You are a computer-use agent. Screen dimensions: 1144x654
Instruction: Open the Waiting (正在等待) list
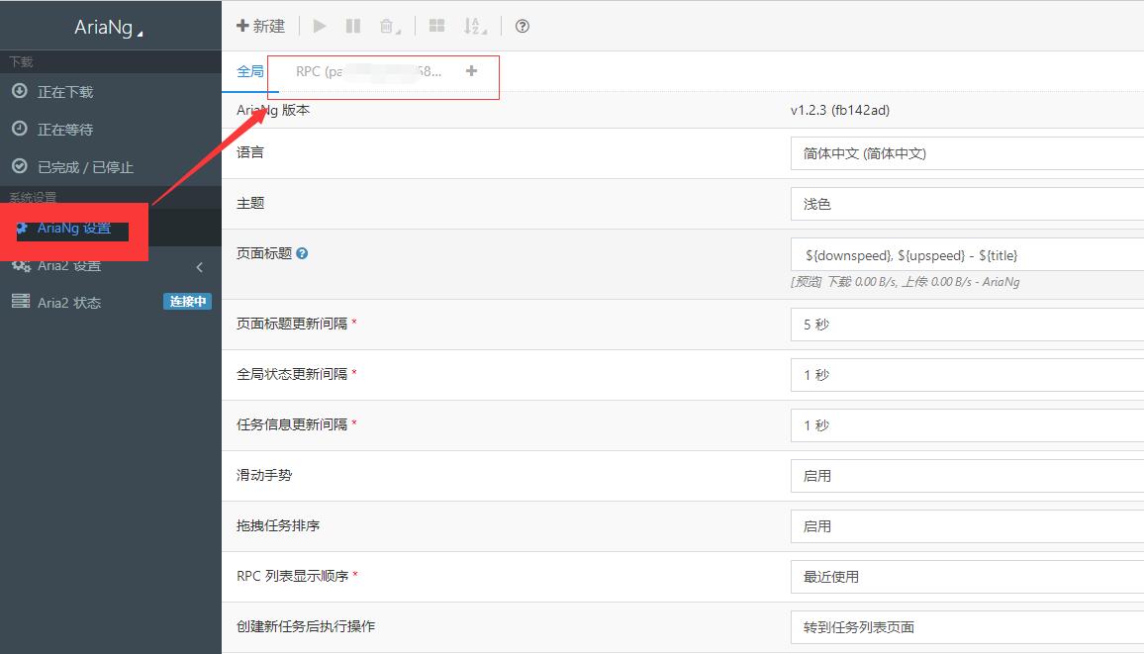[x=65, y=130]
